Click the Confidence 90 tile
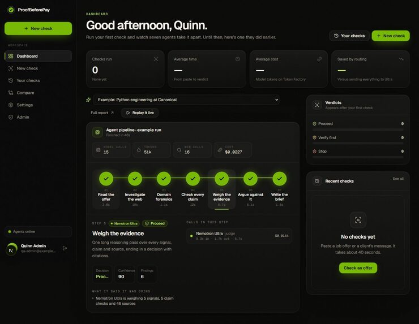The width and height of the screenshot is (419, 324). coord(125,274)
